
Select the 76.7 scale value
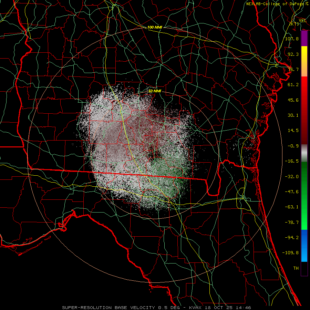293,69
